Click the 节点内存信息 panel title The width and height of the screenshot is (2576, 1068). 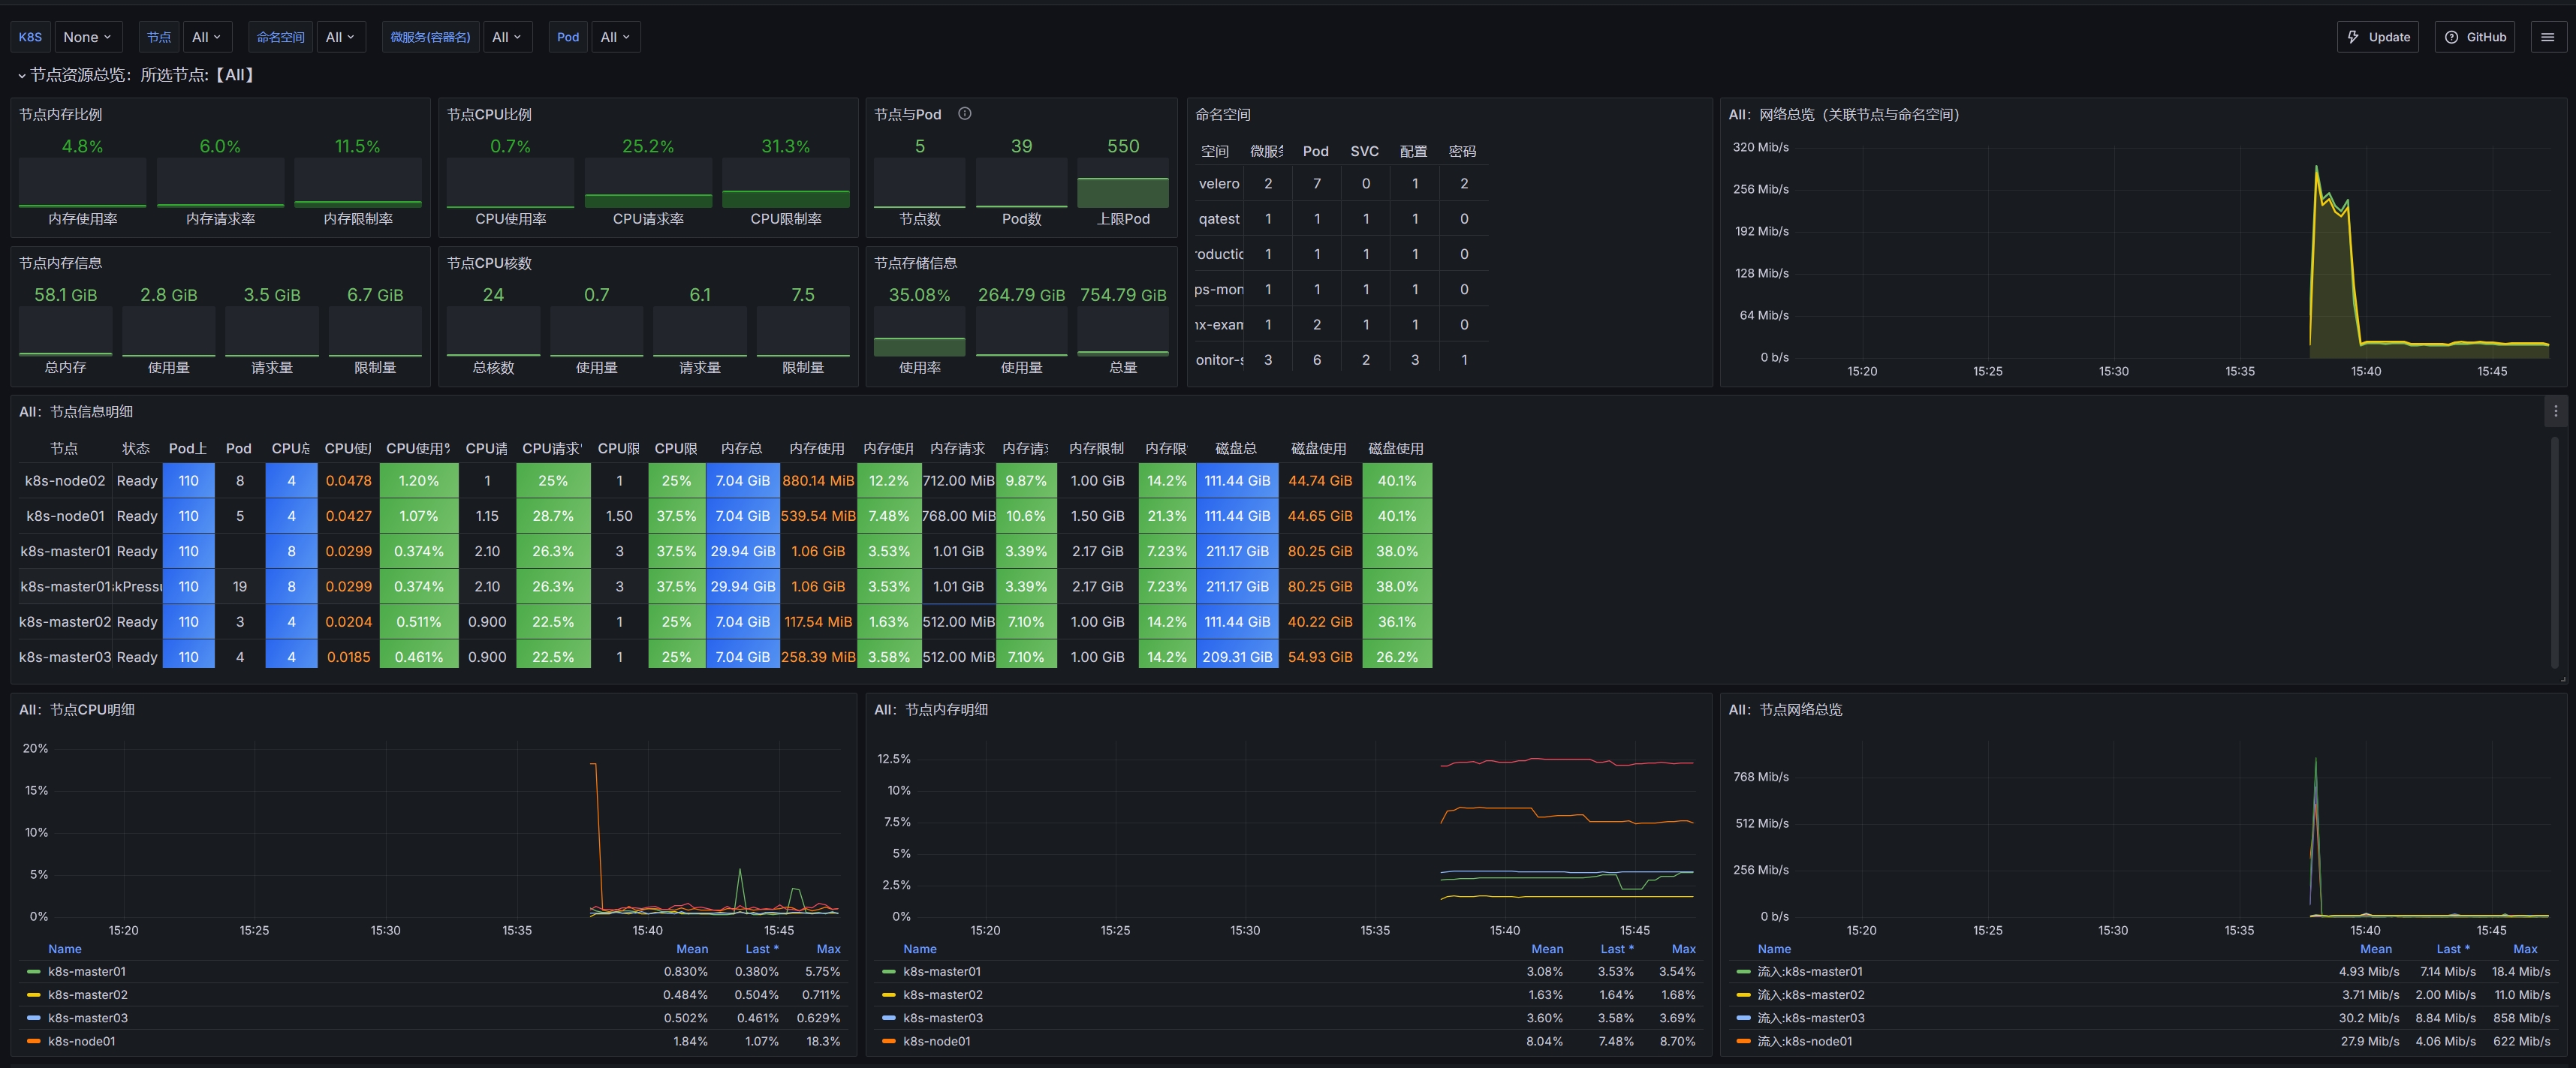coord(60,263)
